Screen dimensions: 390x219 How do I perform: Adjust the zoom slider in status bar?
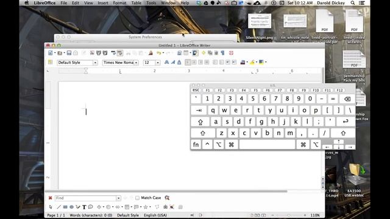pos(289,215)
